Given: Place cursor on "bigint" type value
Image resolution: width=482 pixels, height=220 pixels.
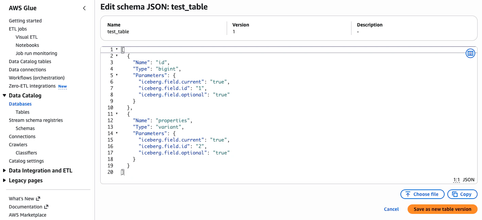Looking at the screenshot, I should coord(167,69).
